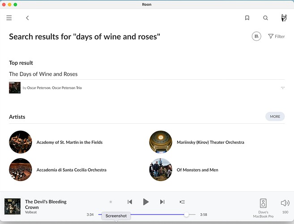Click the progress slider knob
294x224 pixels.
186,215
